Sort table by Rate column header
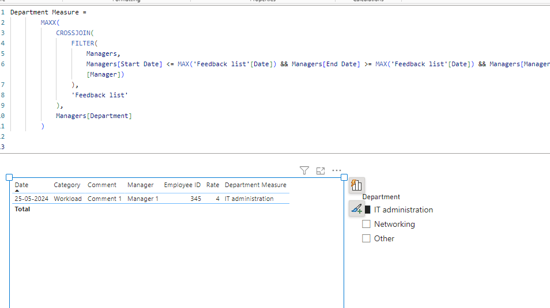This screenshot has width=550, height=308. (x=213, y=185)
